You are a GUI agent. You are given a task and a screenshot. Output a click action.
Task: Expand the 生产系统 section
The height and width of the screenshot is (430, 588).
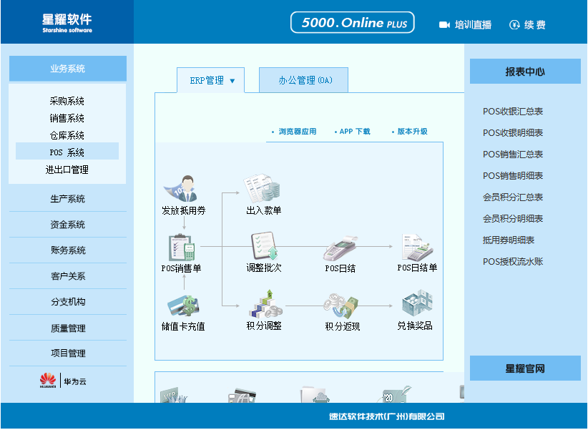[68, 199]
